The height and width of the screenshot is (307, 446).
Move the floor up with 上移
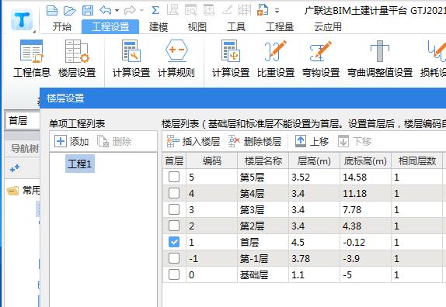click(312, 141)
